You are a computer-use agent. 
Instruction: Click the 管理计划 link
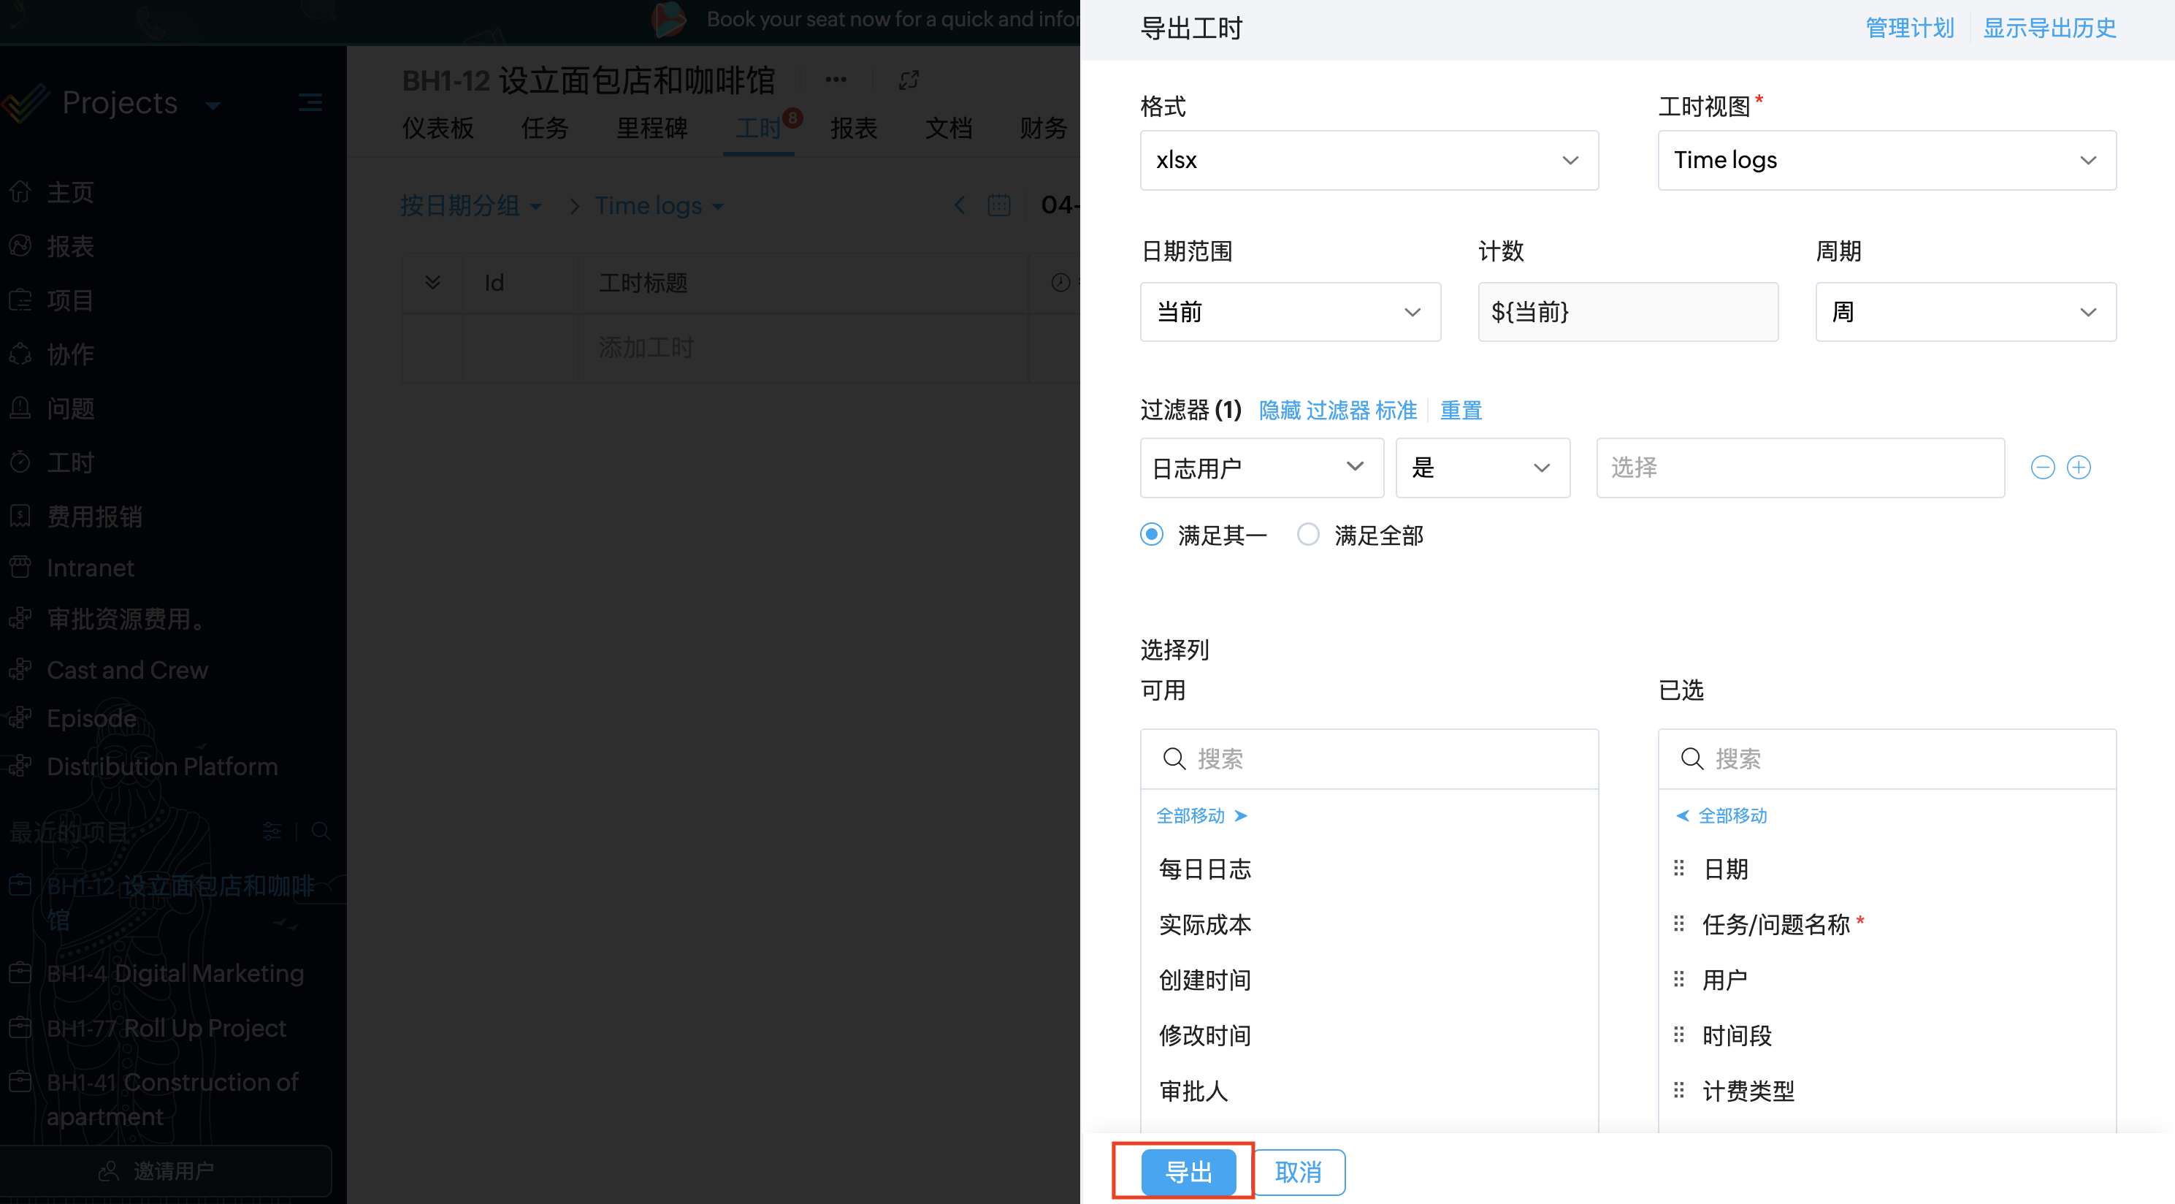(x=1909, y=28)
